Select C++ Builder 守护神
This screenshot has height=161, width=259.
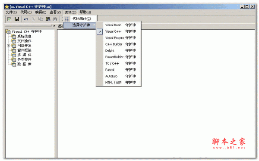click(x=119, y=44)
